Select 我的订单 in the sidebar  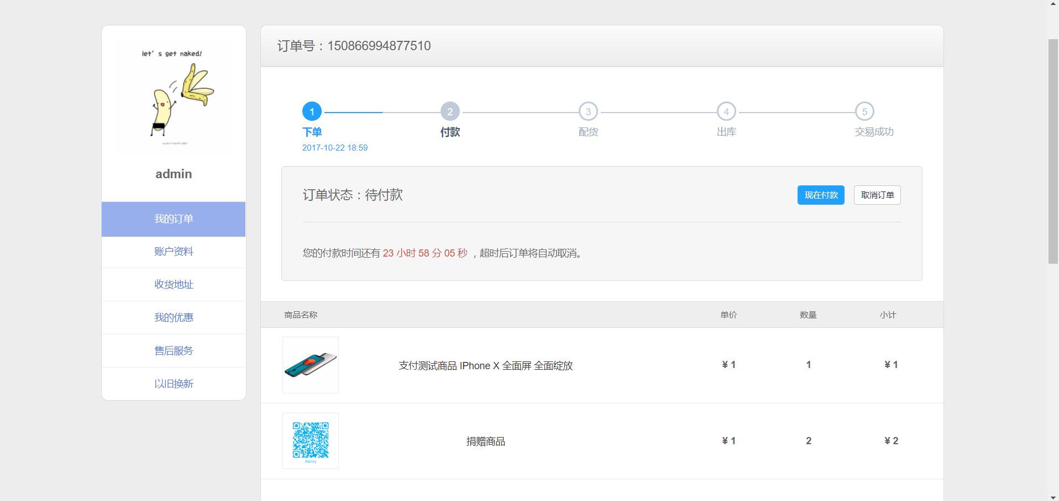click(x=174, y=219)
